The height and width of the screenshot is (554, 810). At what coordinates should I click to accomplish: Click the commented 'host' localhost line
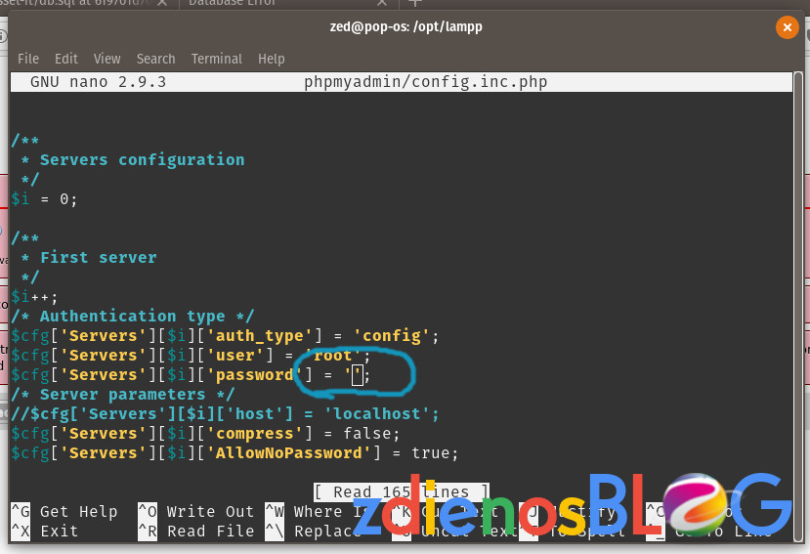tap(226, 414)
